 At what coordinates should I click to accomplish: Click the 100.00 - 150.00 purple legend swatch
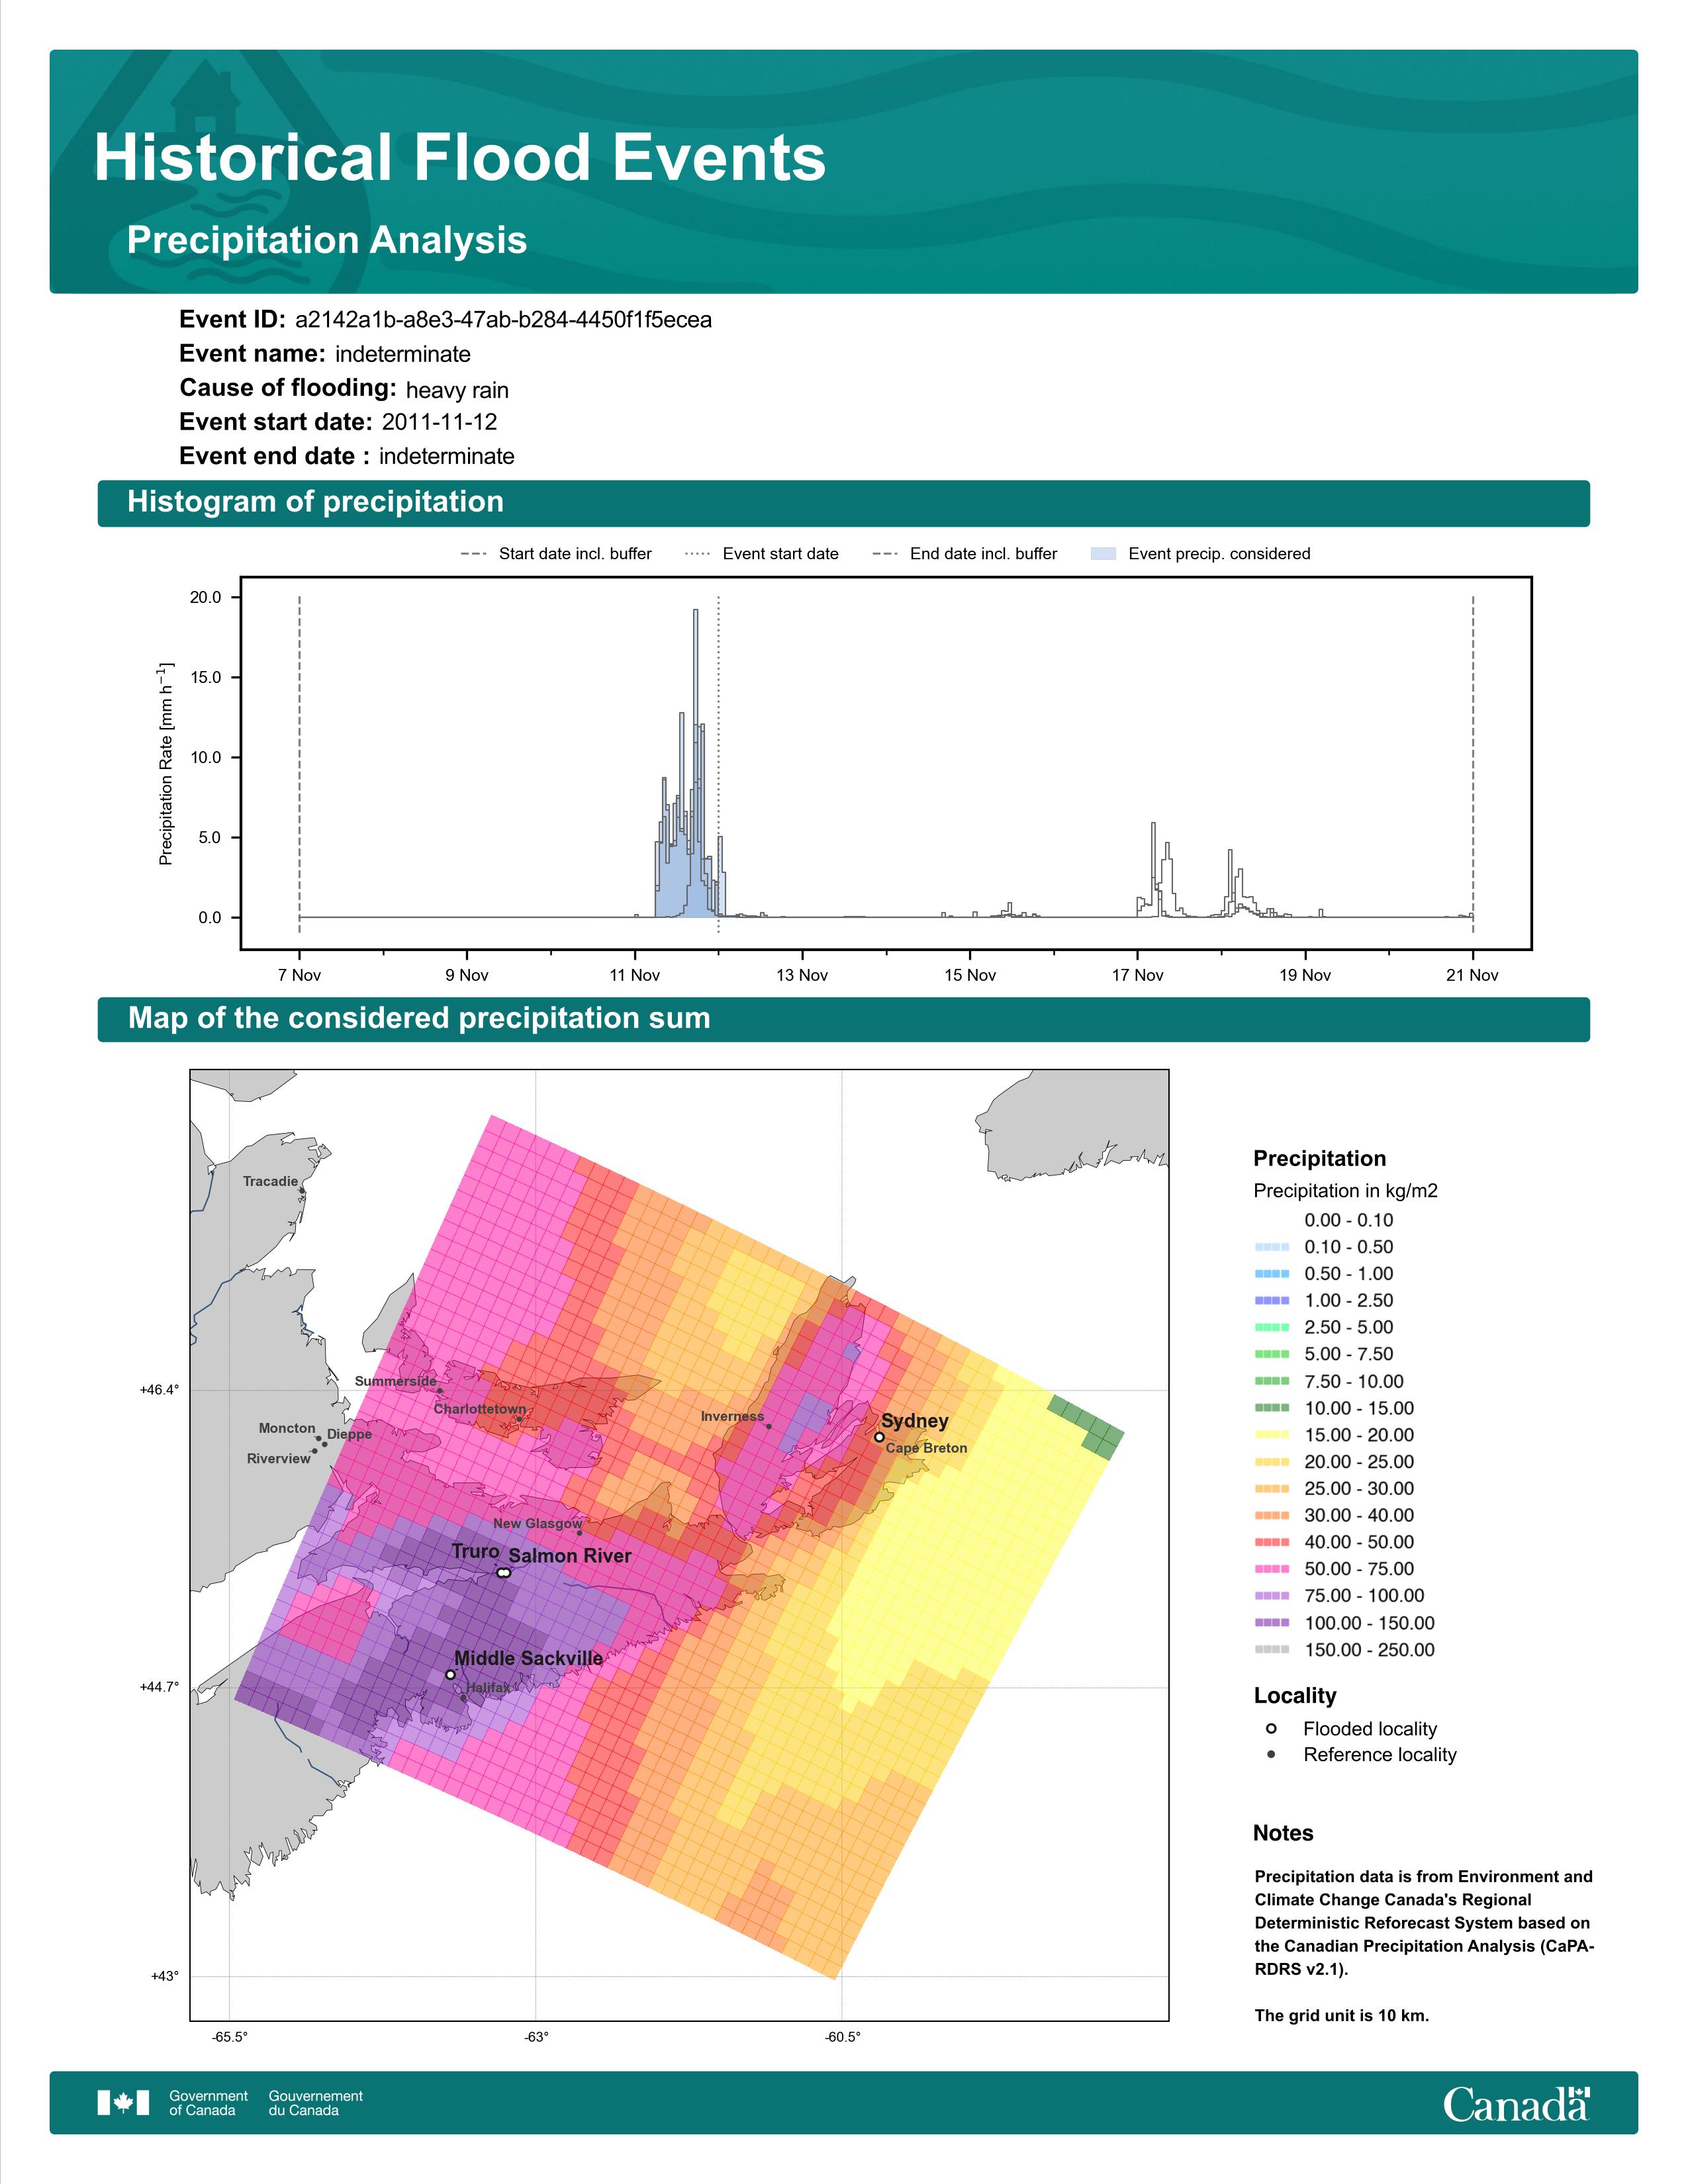pos(1272,1623)
